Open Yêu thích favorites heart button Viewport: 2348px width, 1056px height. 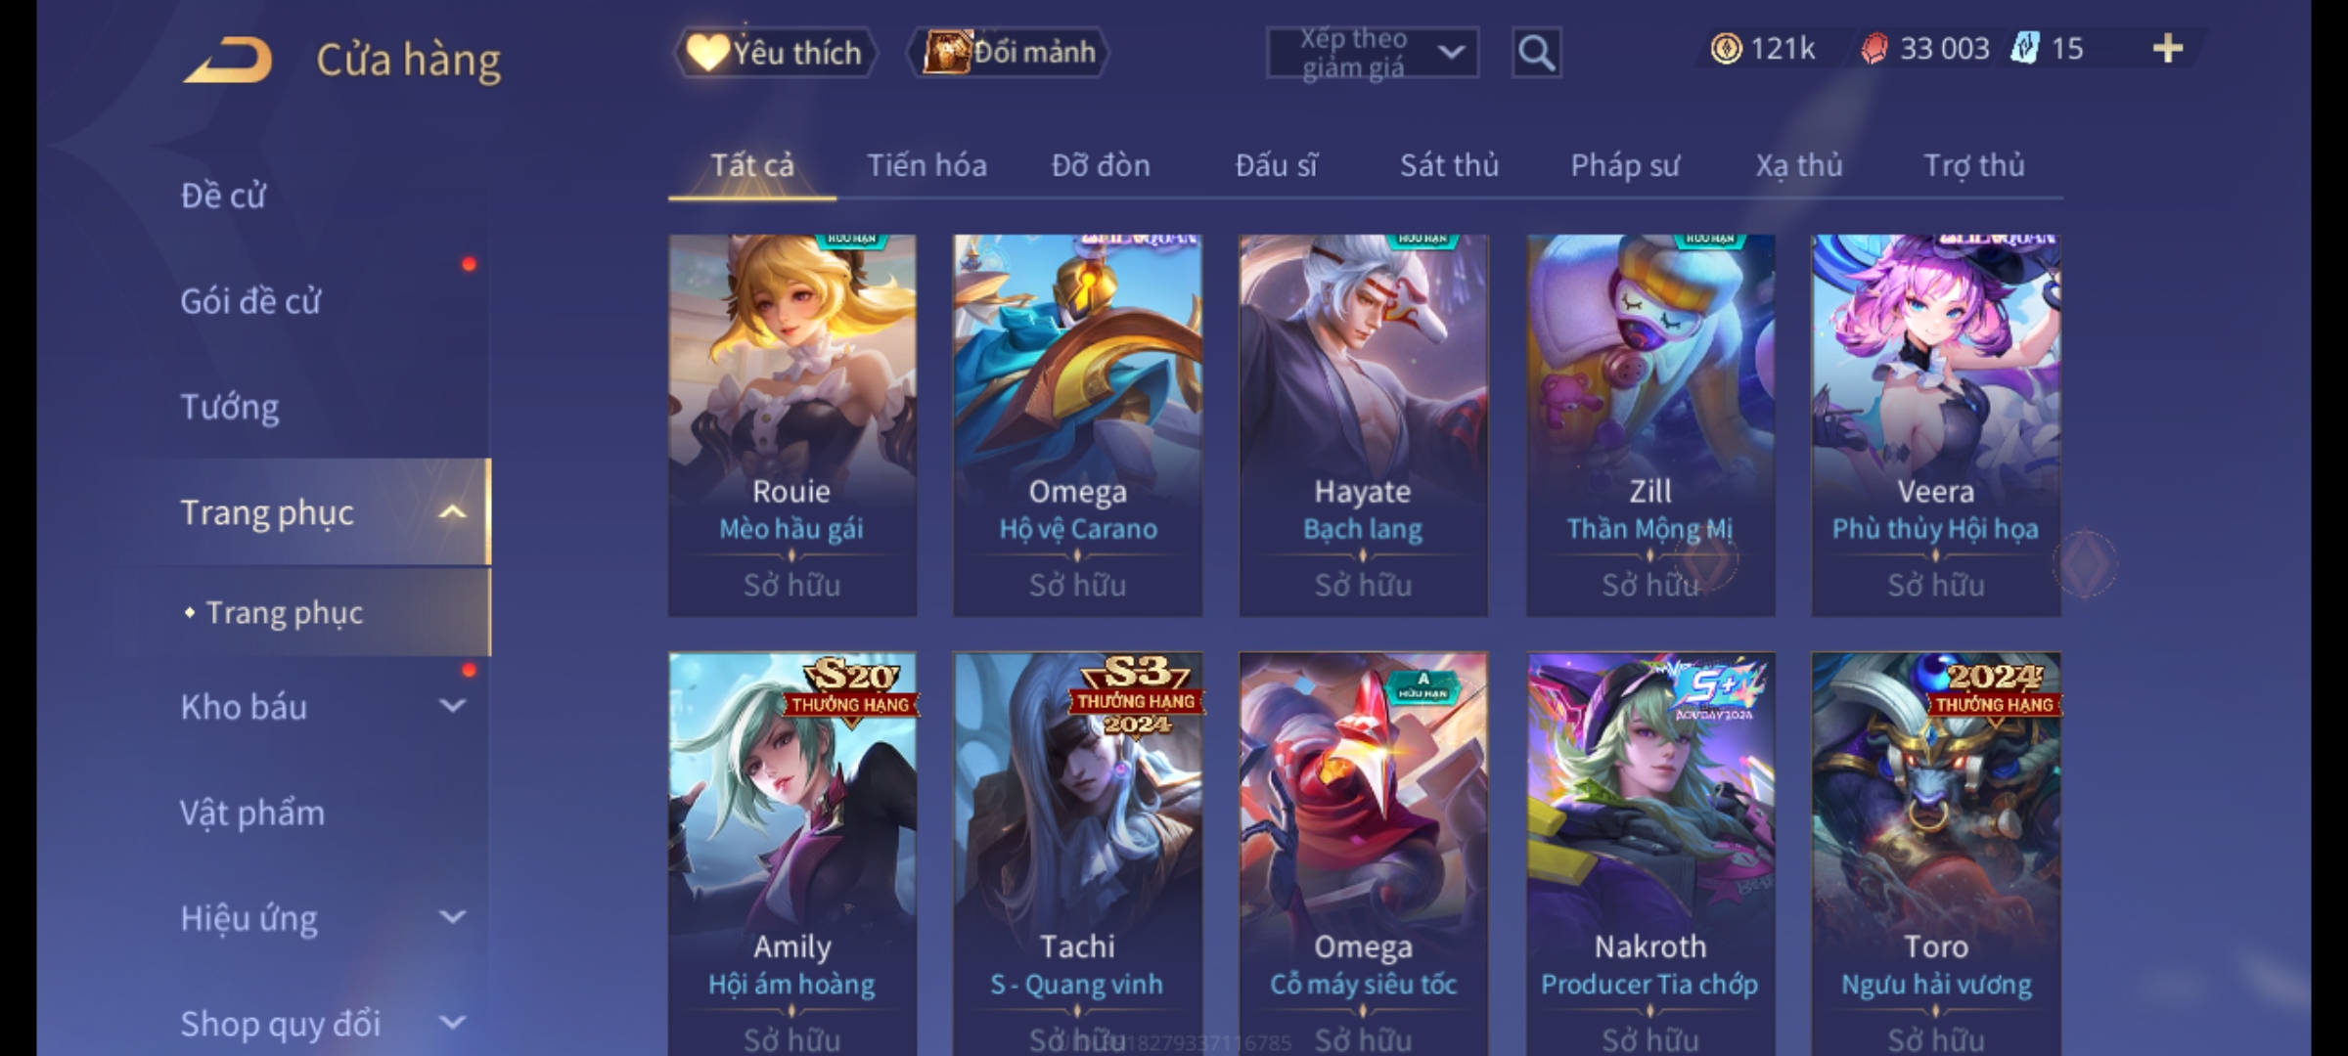click(x=775, y=53)
